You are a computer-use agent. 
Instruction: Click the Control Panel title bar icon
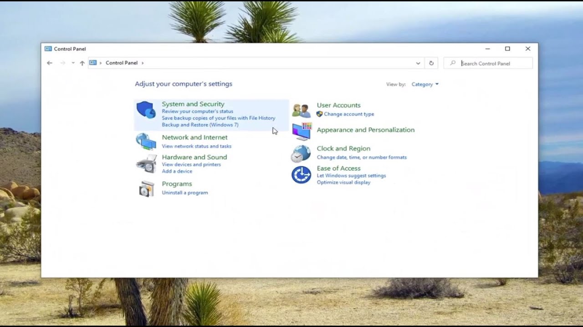pyautogui.click(x=48, y=49)
